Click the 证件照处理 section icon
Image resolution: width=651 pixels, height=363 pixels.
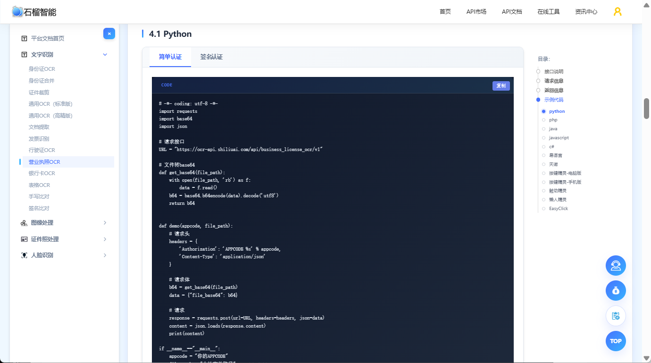24,239
